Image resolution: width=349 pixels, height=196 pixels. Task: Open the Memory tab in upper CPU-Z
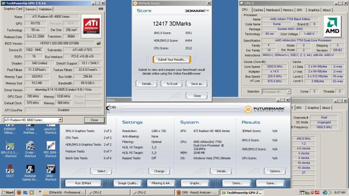coord(288,10)
